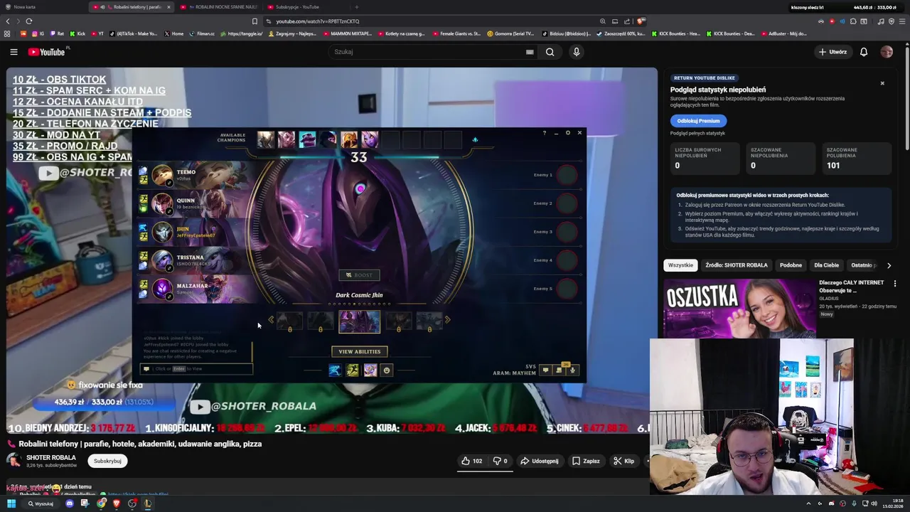910x512 pixels.
Task: Open Brave browser from taskbar
Action: tap(117, 503)
